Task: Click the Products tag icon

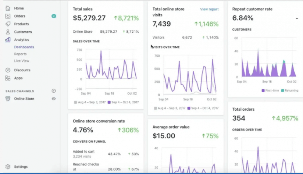Action: (8, 24)
